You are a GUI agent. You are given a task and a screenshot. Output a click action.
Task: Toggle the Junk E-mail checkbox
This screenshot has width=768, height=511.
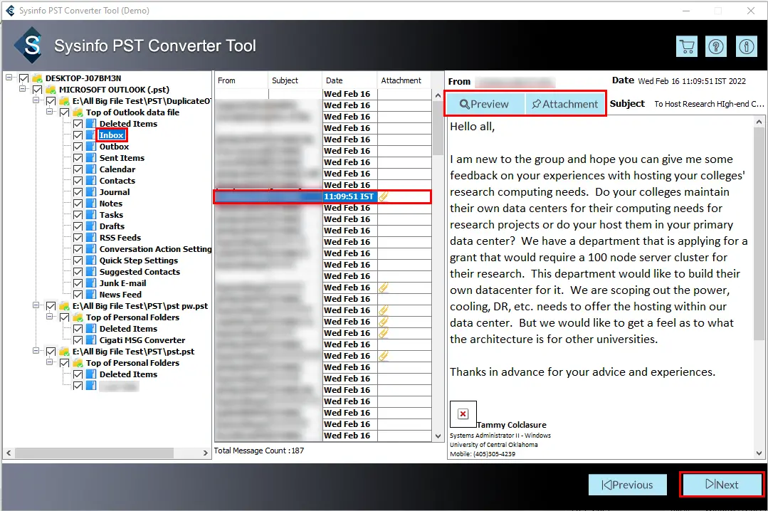point(78,283)
